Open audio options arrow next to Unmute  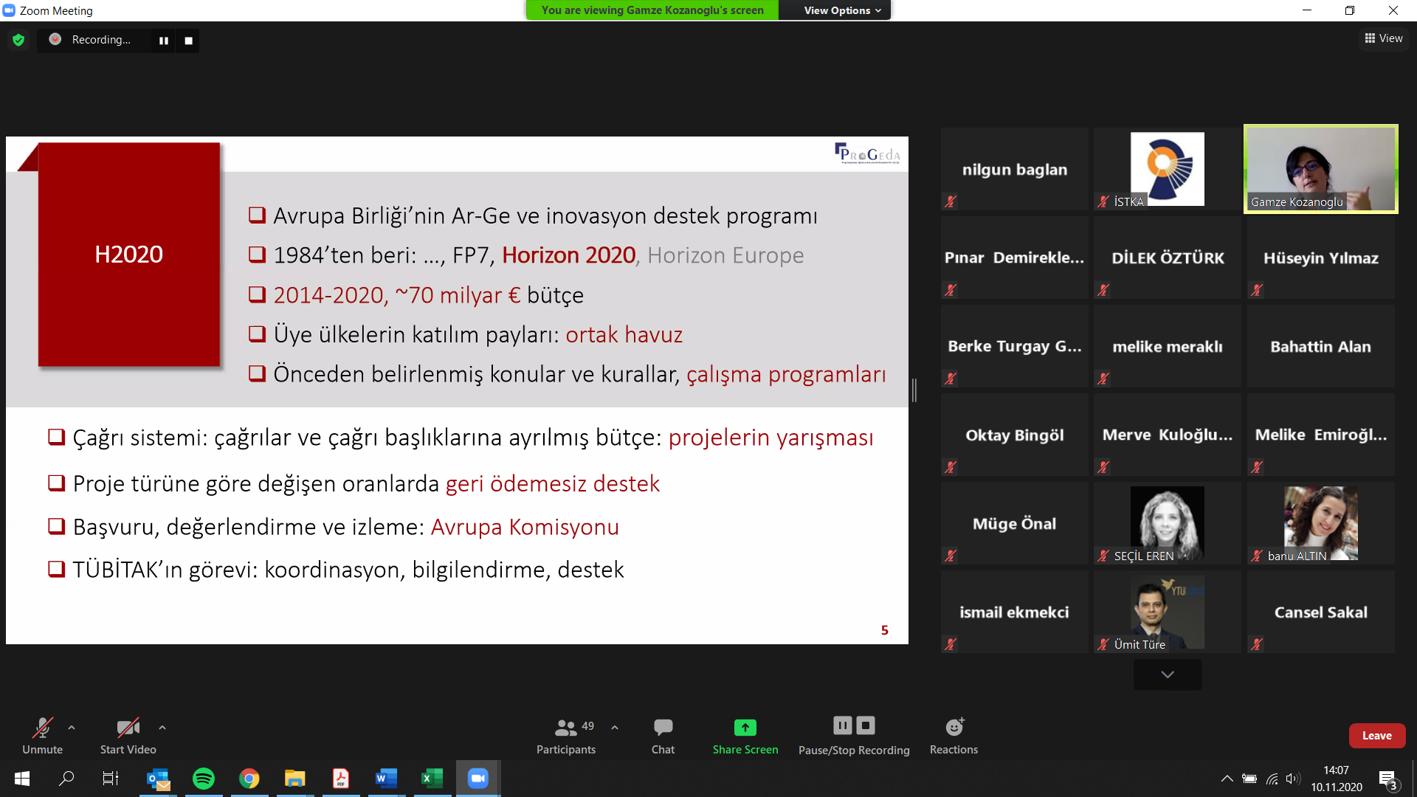[x=72, y=728]
